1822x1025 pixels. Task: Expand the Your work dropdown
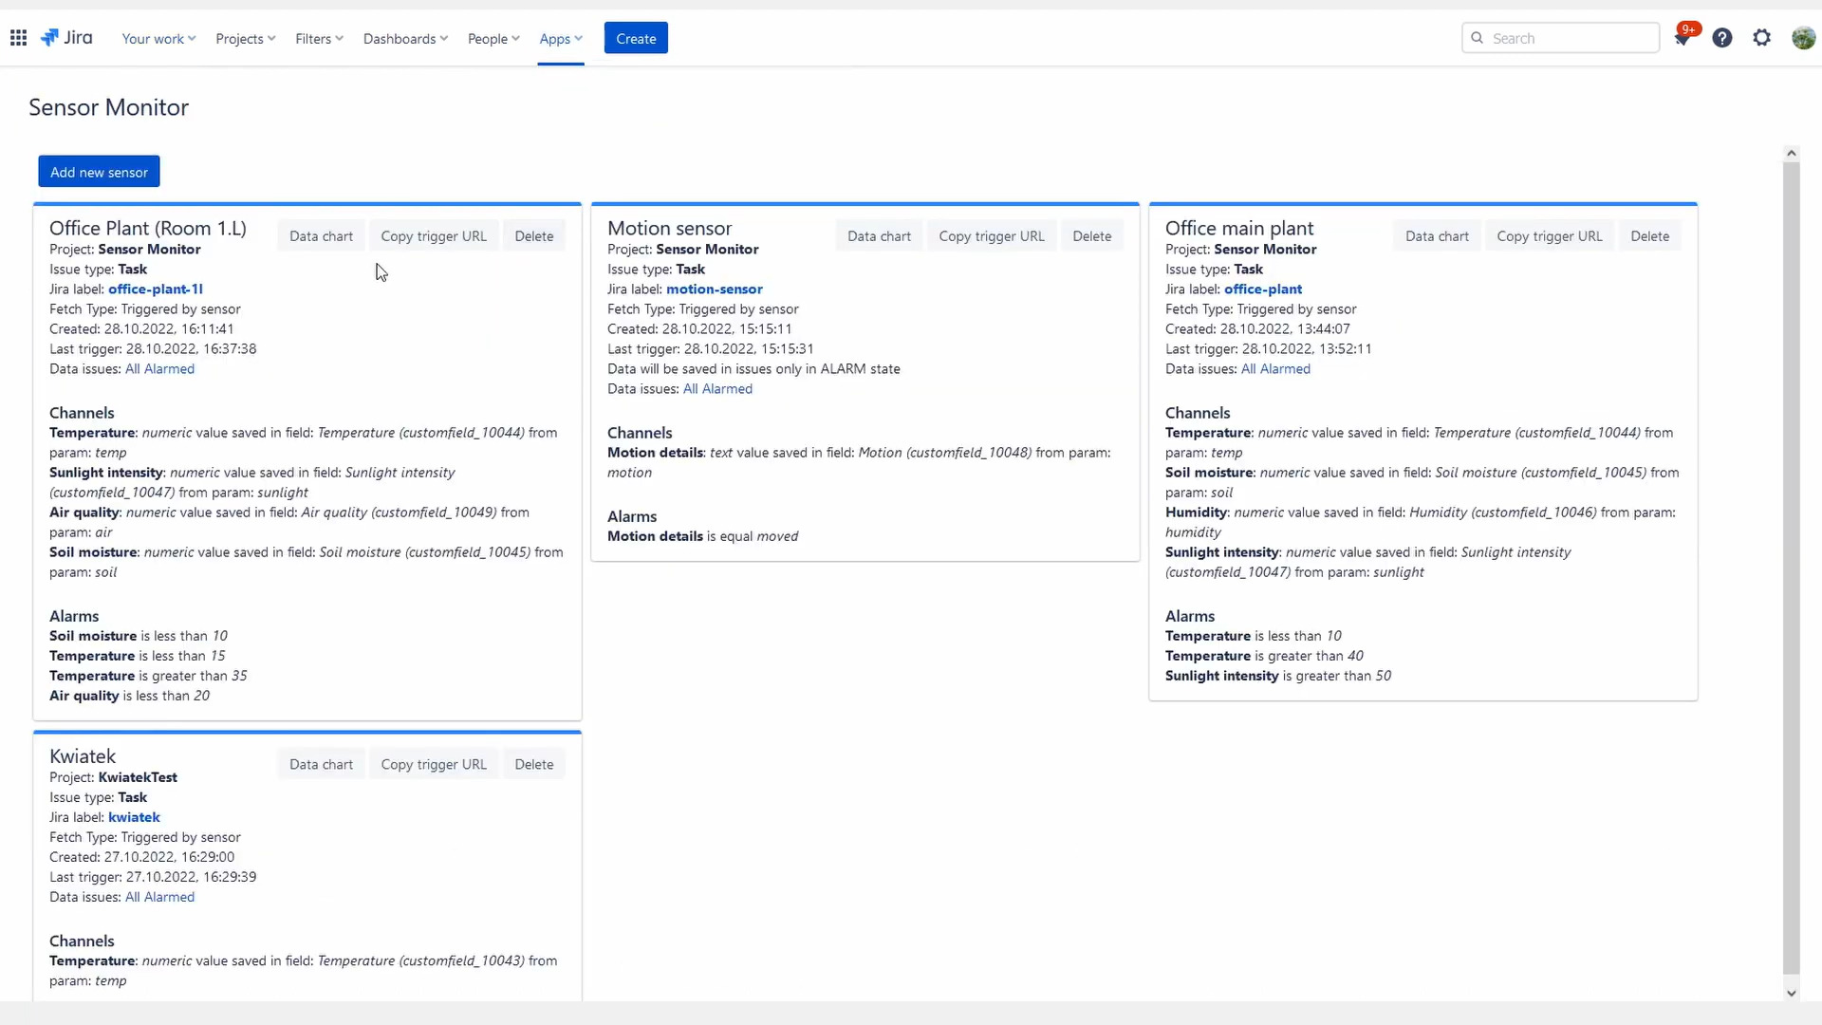tap(158, 39)
